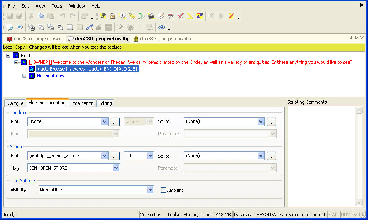Image resolution: width=368 pixels, height=220 pixels.
Task: Open the Action Plot gen00pt_generic_actions dropdown
Action: point(105,156)
